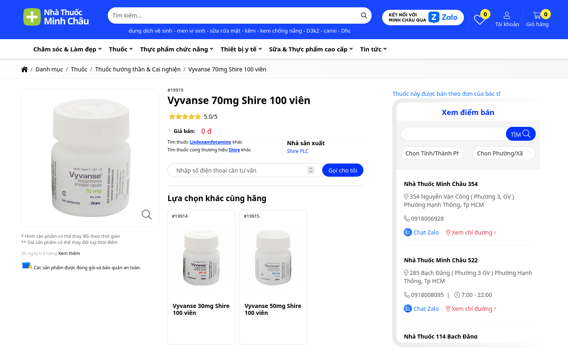Screen dimensions: 568x350
Task: Click the home icon in breadcrumb
Action: point(25,69)
